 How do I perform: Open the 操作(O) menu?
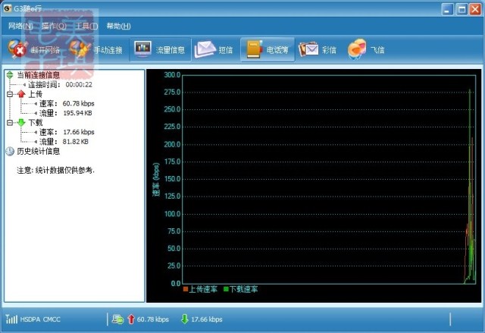[54, 26]
